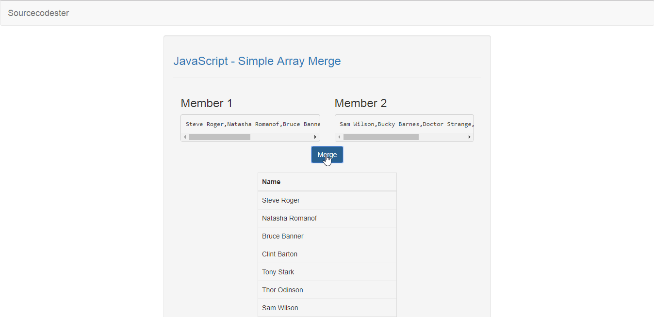The width and height of the screenshot is (654, 317).
Task: Select the Clint Barton table row
Action: pyautogui.click(x=327, y=254)
